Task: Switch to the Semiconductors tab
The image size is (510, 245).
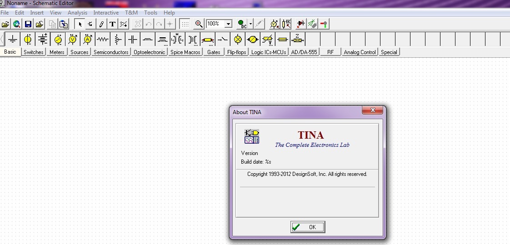Action: coord(111,52)
